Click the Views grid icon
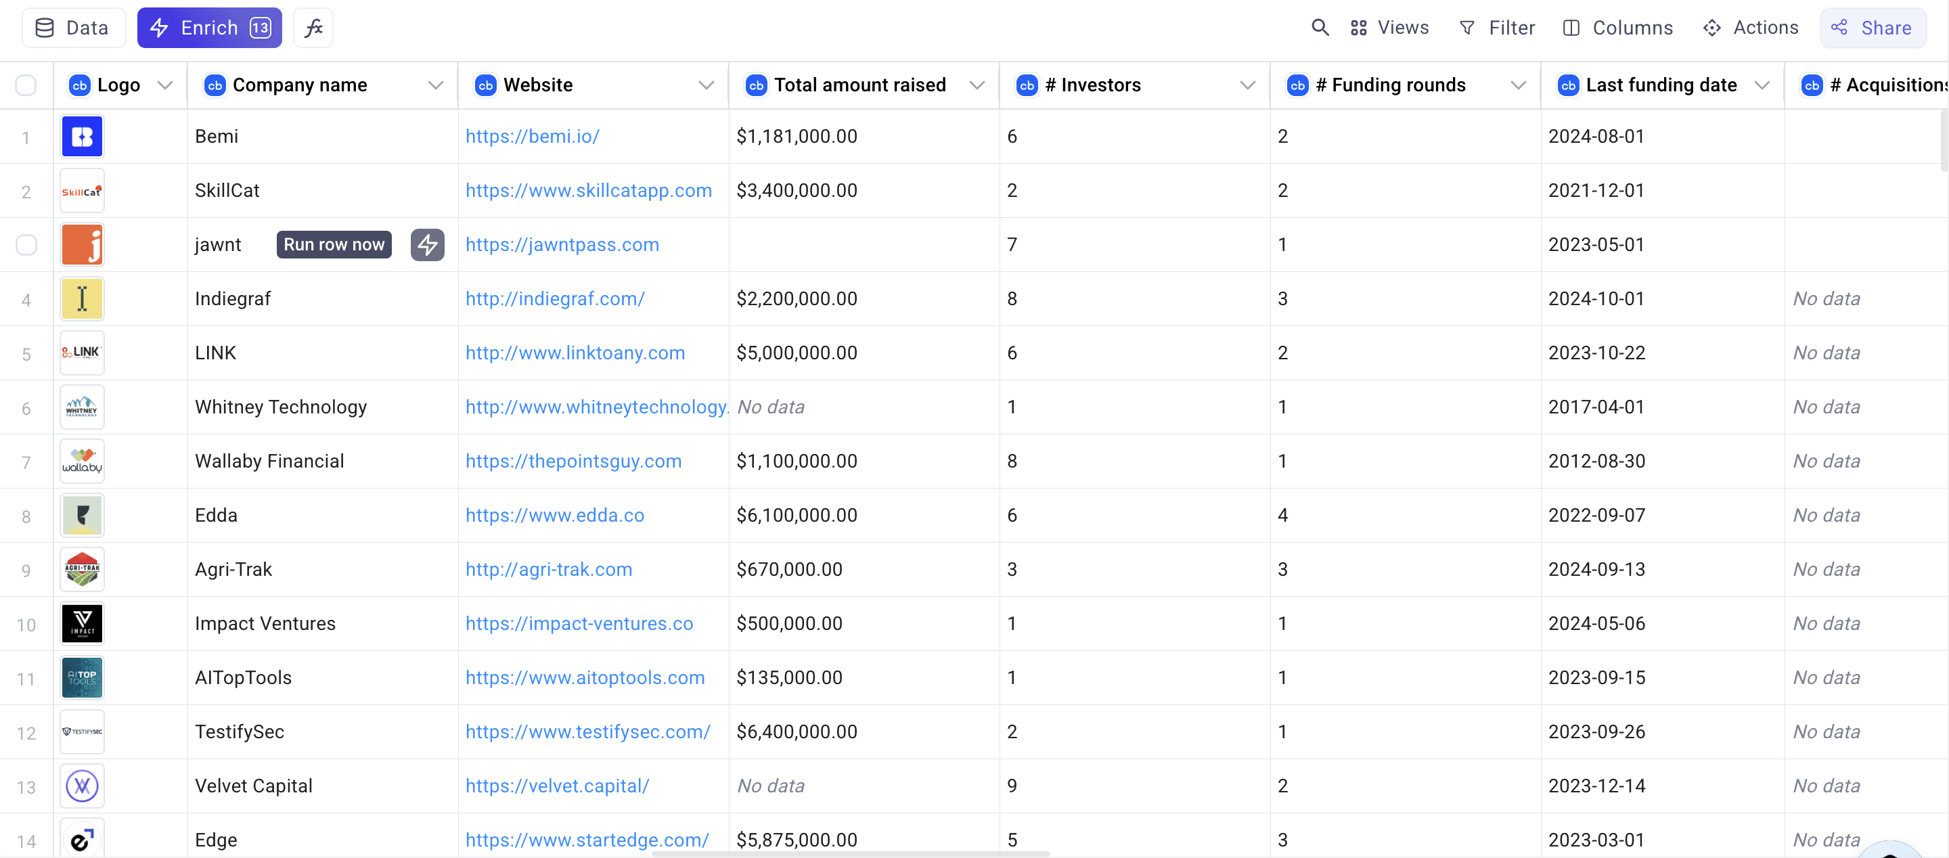1949x858 pixels. 1358,27
